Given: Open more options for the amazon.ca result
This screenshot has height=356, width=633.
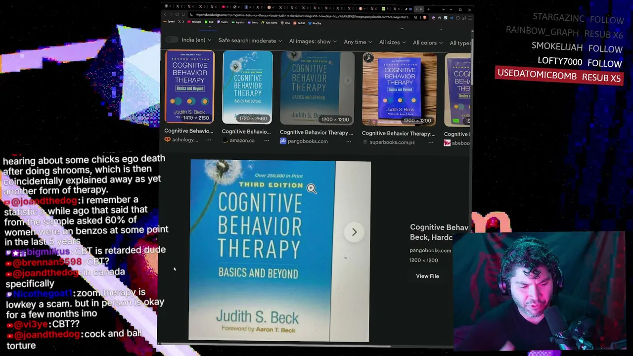Looking at the screenshot, I should [x=267, y=140].
